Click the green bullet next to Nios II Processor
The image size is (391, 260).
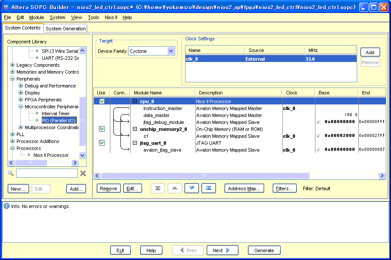29,155
